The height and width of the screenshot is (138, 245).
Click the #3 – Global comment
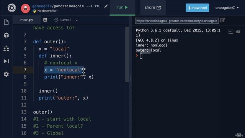48,133
